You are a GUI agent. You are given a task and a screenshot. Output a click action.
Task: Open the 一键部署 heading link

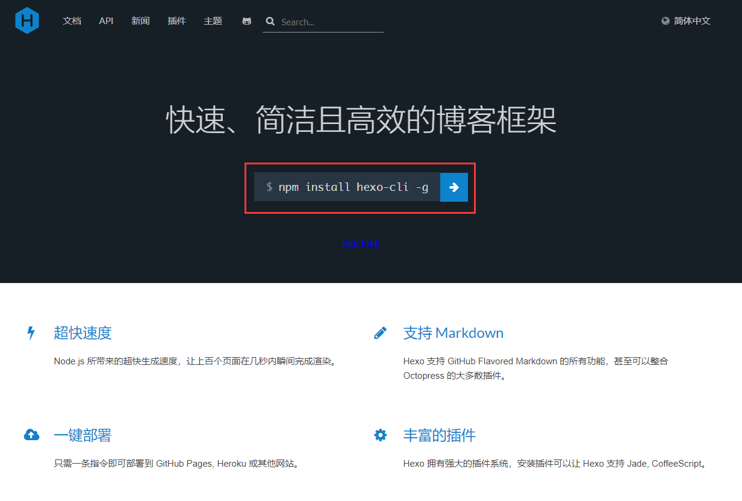coord(83,435)
